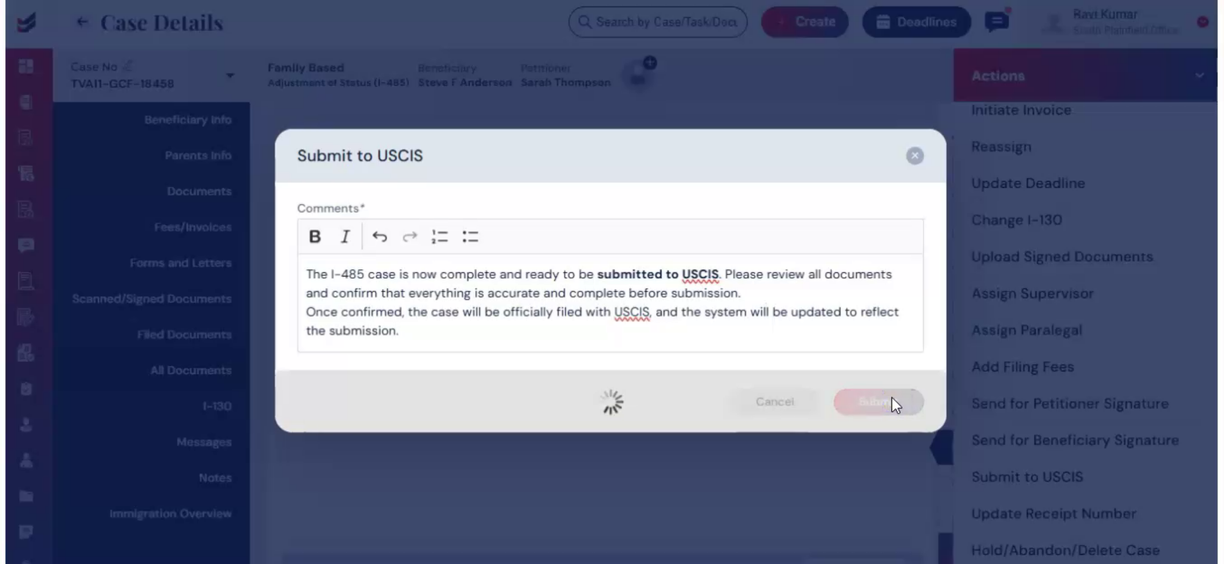Open the Create menu button

tap(805, 22)
